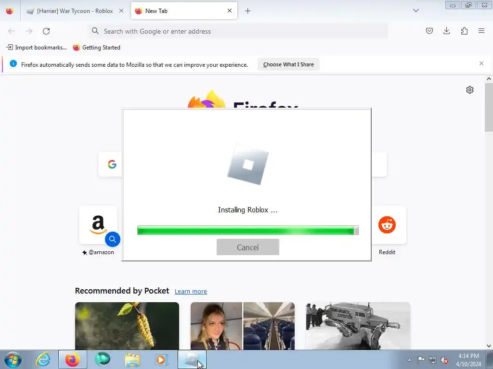493x369 pixels.
Task: Click the Recommended by Pocket heading
Action: coord(122,291)
